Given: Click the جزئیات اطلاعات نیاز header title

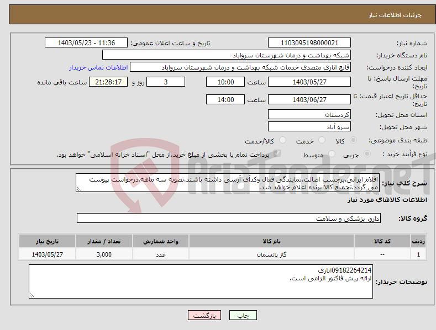Looking at the screenshot, I should [x=395, y=15].
